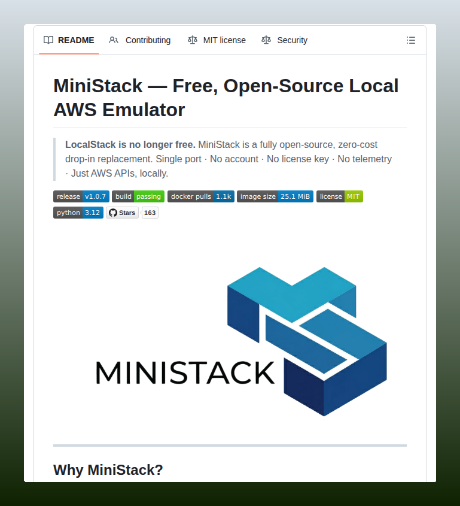460x506 pixels.
Task: Click the main MiniStack heading text
Action: click(x=226, y=98)
